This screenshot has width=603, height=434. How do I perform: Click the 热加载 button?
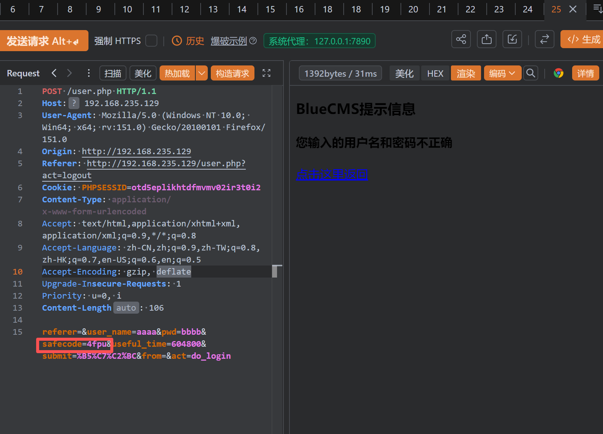[177, 73]
